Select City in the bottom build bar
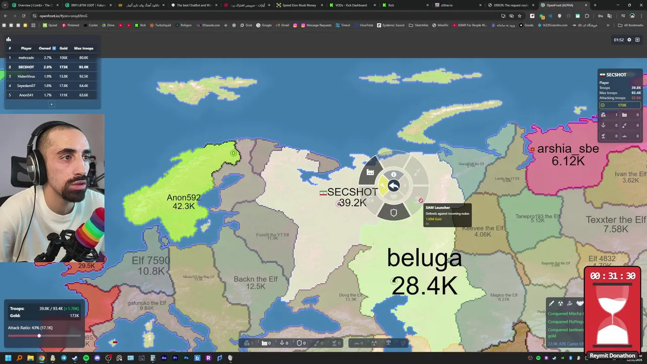 248,343
